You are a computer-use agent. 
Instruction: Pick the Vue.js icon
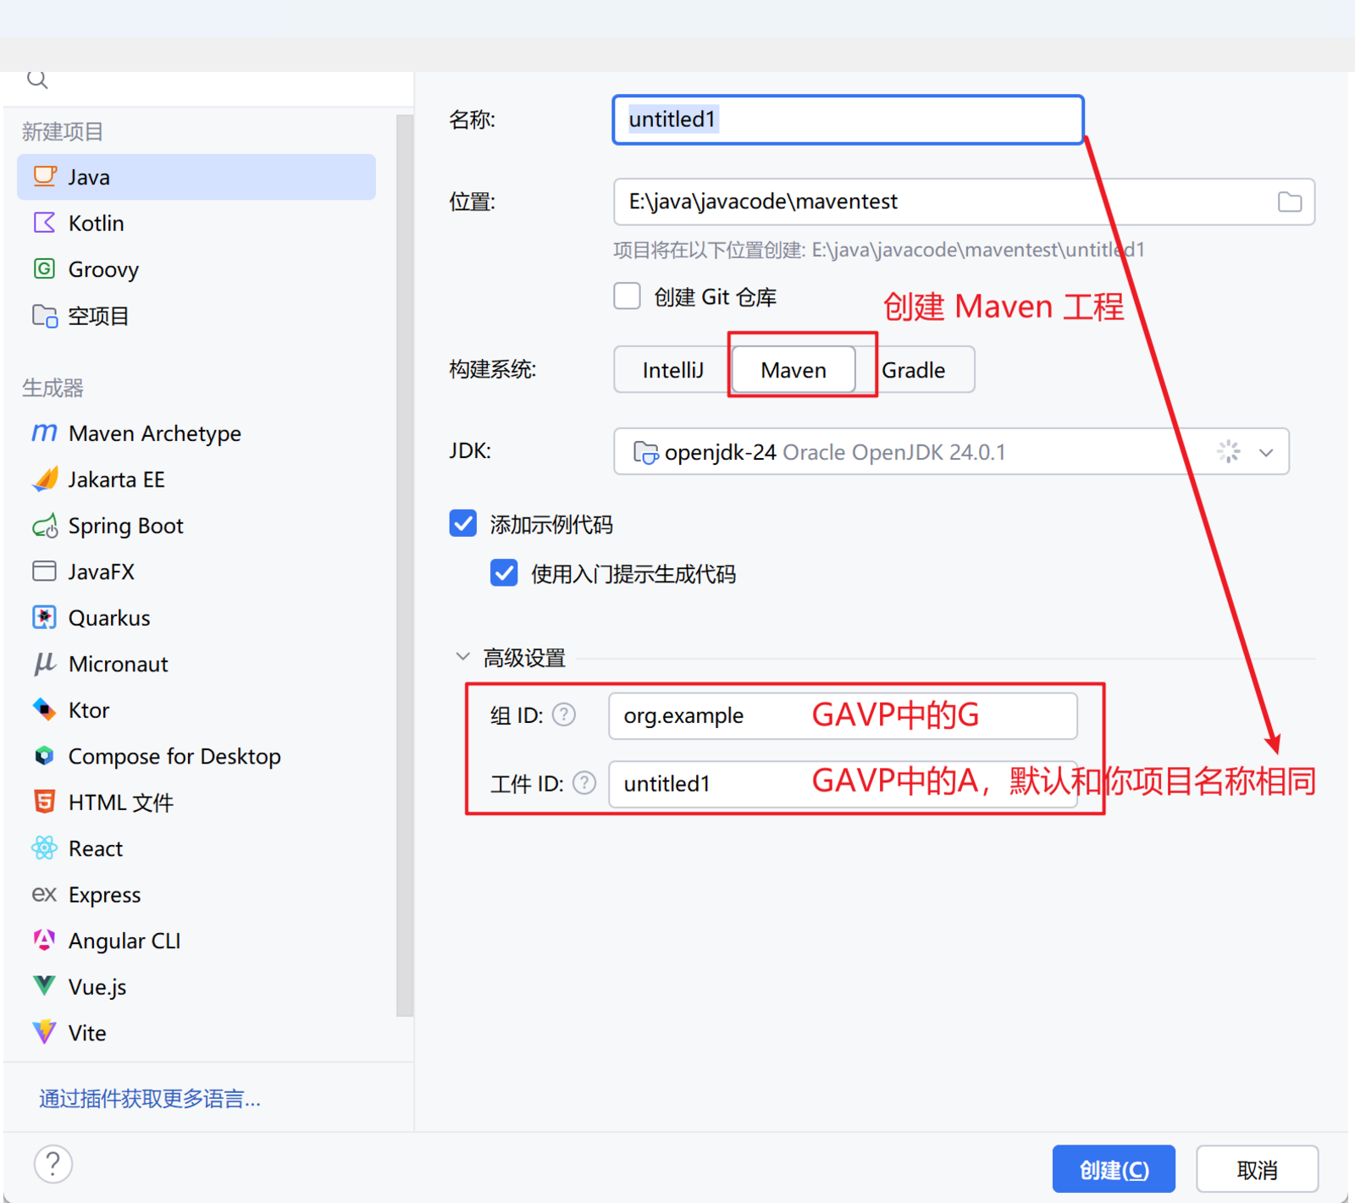(x=45, y=986)
